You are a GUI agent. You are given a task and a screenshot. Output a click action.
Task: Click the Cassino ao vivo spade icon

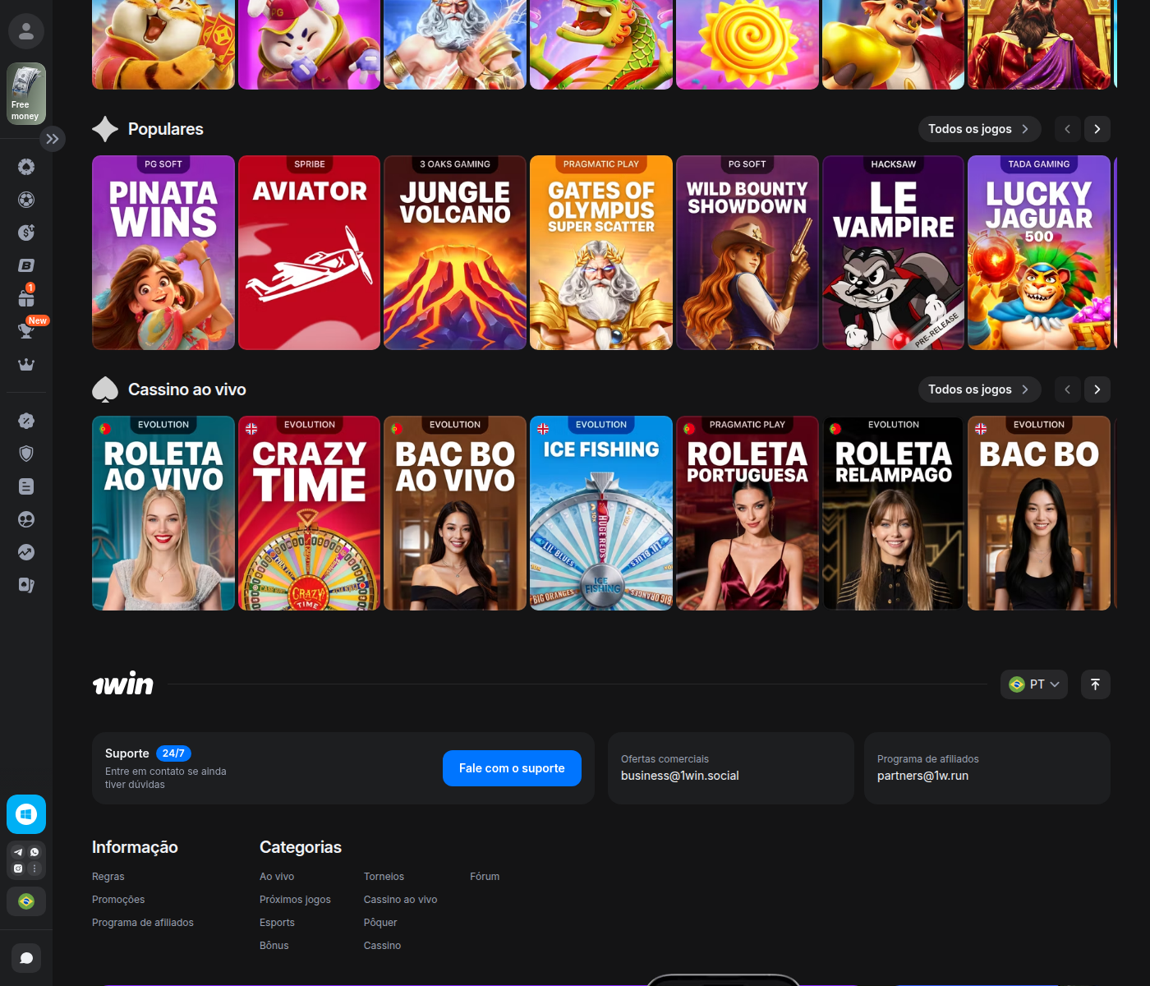pos(105,389)
